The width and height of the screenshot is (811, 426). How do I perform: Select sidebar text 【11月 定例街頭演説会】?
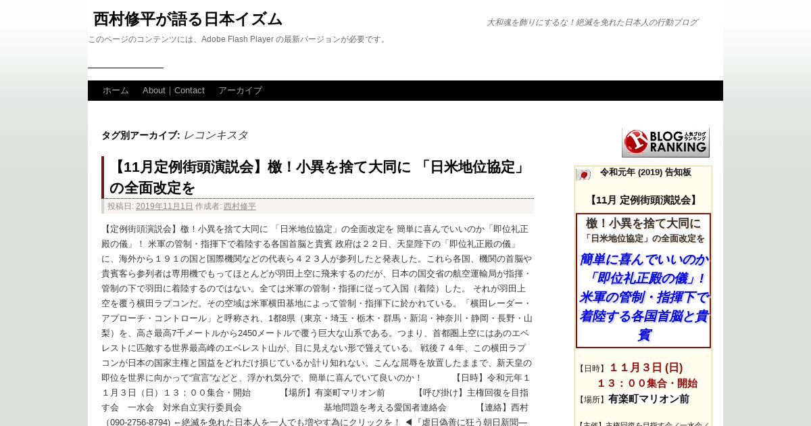point(643,200)
